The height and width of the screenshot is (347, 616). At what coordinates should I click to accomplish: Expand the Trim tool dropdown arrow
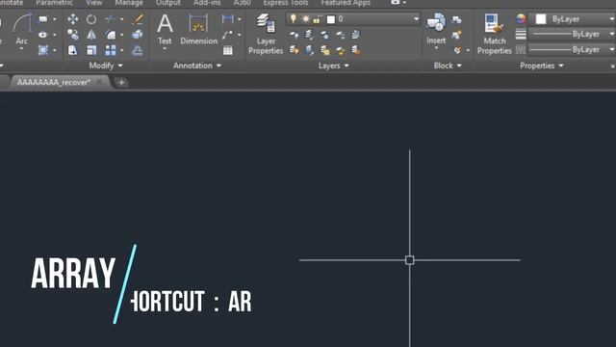[122, 19]
